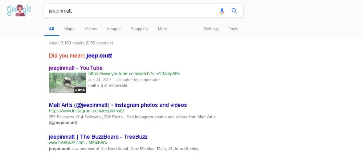Start voice search with microphone icon
Viewport: 363px width, 156px height.
(x=222, y=11)
